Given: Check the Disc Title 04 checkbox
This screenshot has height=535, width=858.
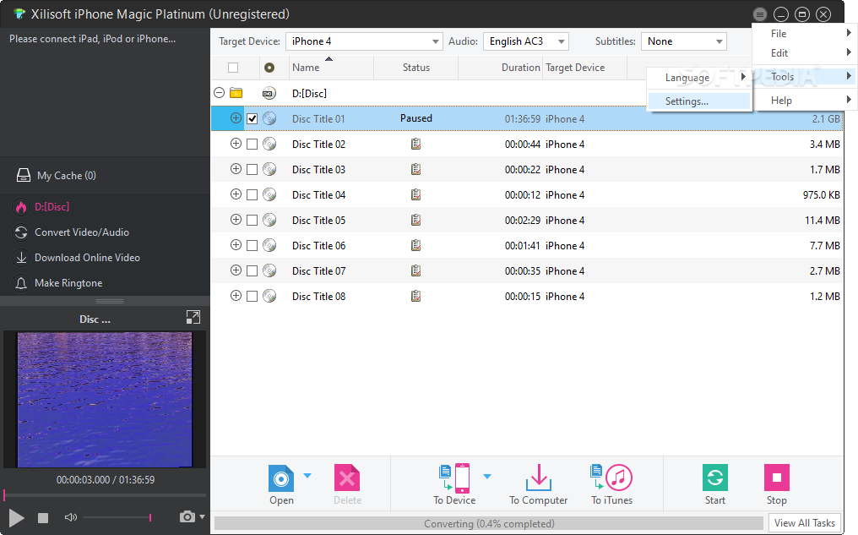Looking at the screenshot, I should [252, 195].
